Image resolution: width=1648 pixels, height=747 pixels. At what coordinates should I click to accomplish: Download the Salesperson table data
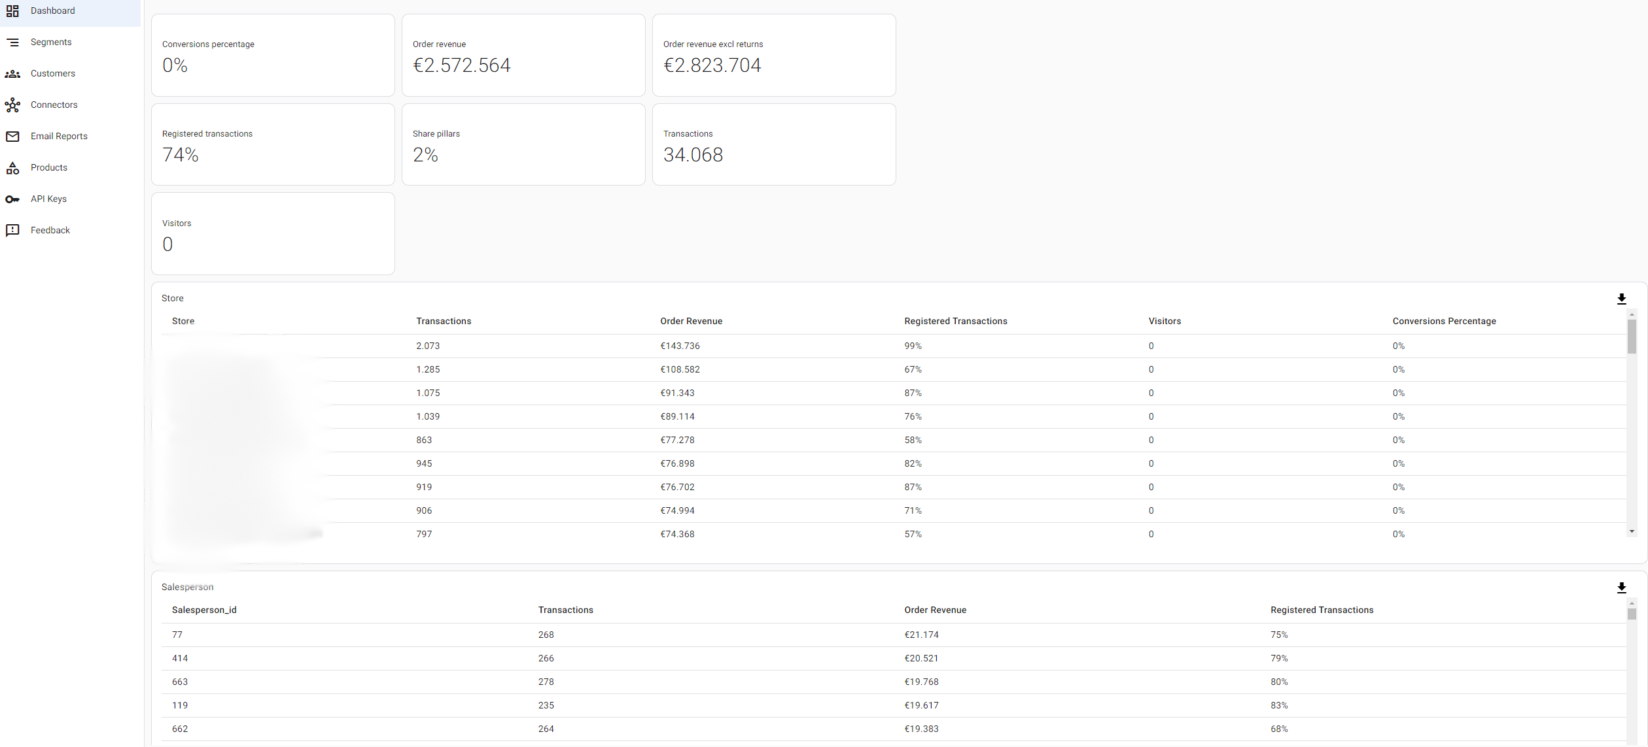coord(1621,588)
